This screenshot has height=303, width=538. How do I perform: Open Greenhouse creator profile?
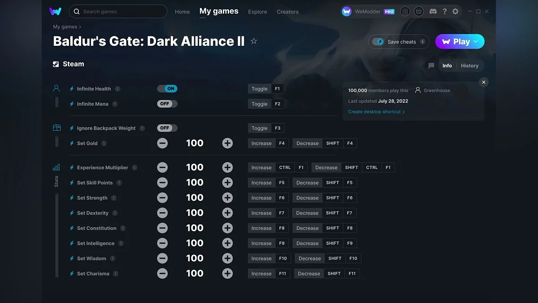click(433, 90)
